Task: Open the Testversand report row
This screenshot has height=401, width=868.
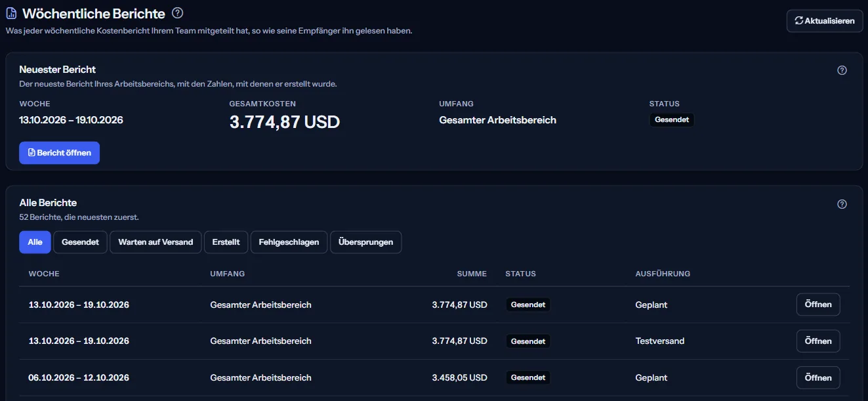Action: 818,341
